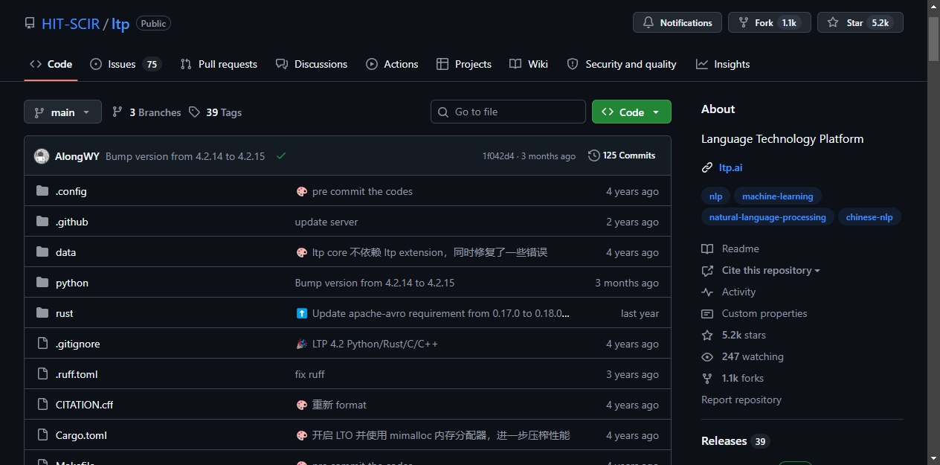Expand the main branch selector dropdown
The height and width of the screenshot is (465, 940).
62,112
